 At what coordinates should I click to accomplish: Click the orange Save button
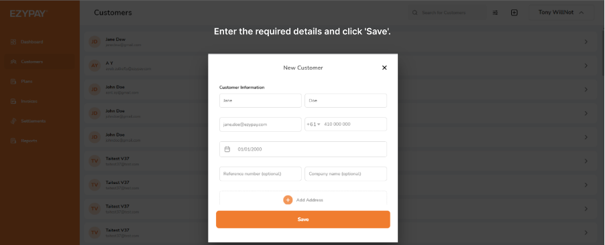pyautogui.click(x=303, y=219)
